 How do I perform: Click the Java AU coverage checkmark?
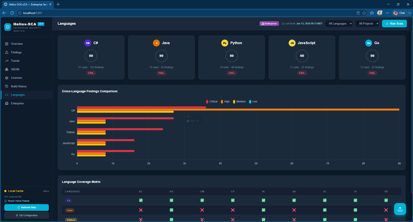pyautogui.click(x=171, y=210)
